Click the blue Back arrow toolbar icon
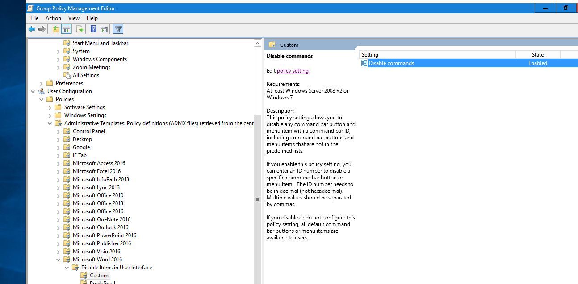Screen dimensions: 578x284 click(x=32, y=29)
